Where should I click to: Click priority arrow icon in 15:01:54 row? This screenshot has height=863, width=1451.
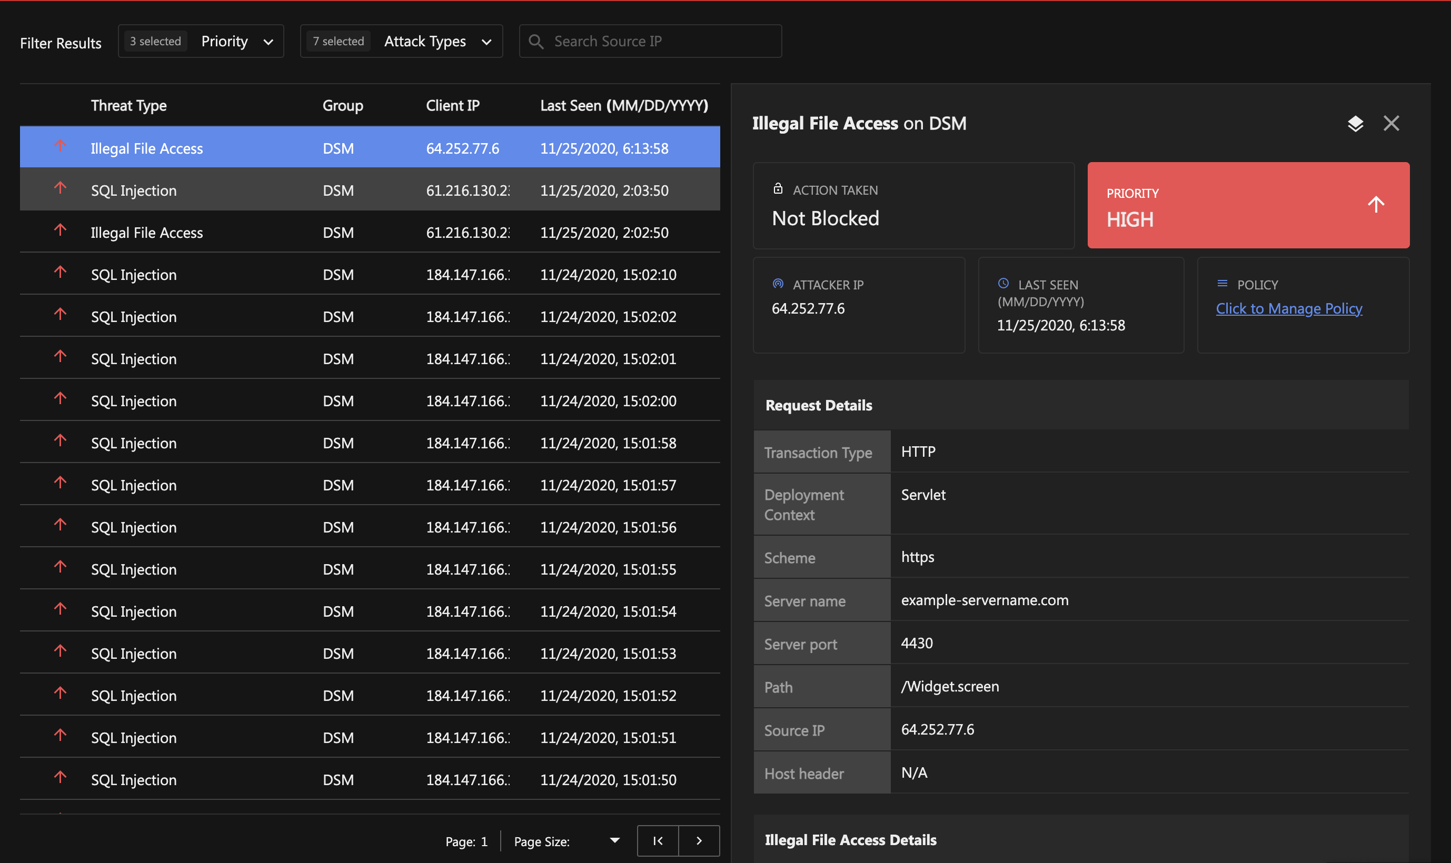tap(60, 608)
